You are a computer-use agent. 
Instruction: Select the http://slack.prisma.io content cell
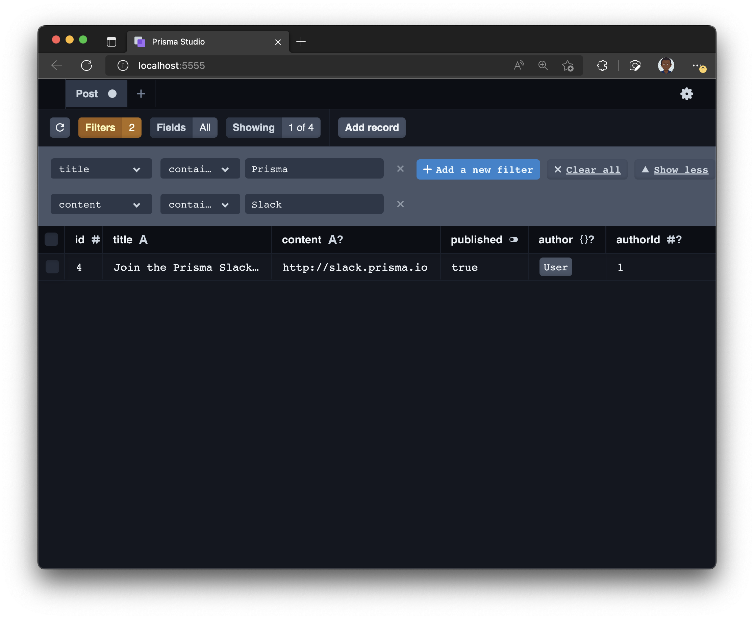click(356, 267)
